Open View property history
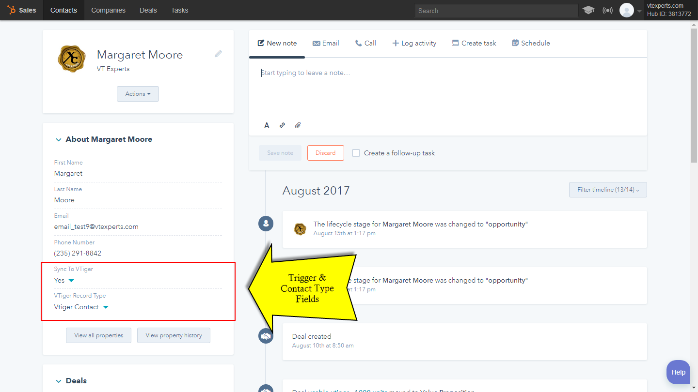Viewport: 698px width, 392px height. click(x=174, y=335)
